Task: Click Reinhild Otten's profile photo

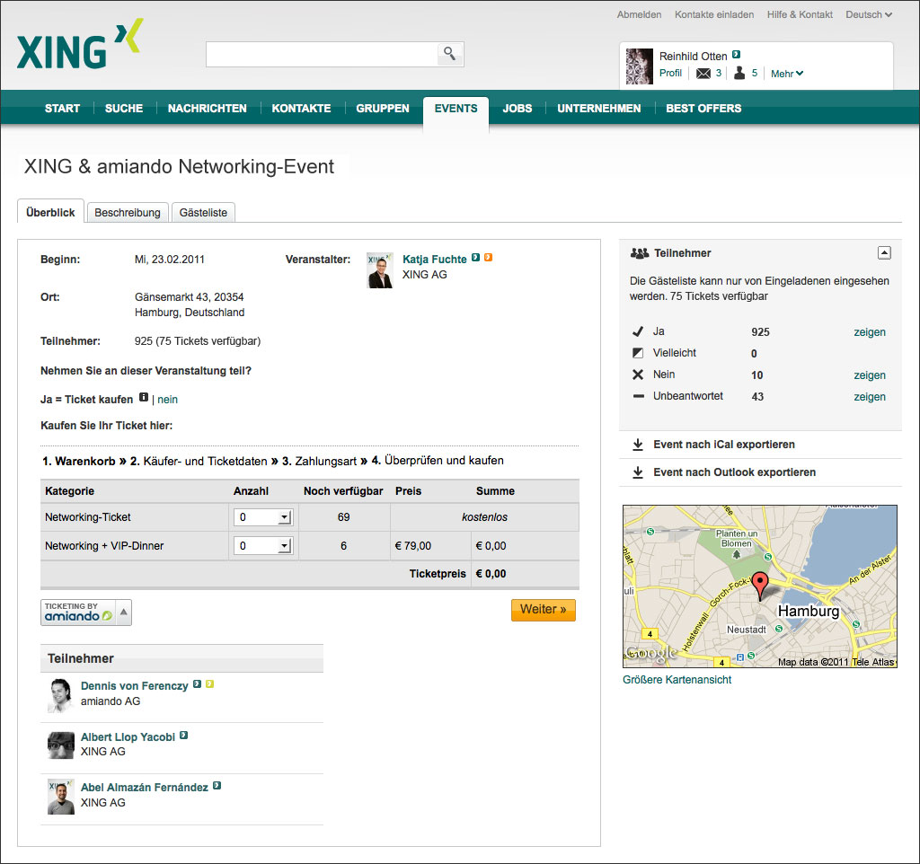Action: pos(639,66)
